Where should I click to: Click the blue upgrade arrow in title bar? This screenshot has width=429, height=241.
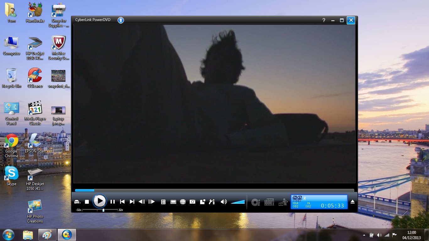pyautogui.click(x=121, y=20)
